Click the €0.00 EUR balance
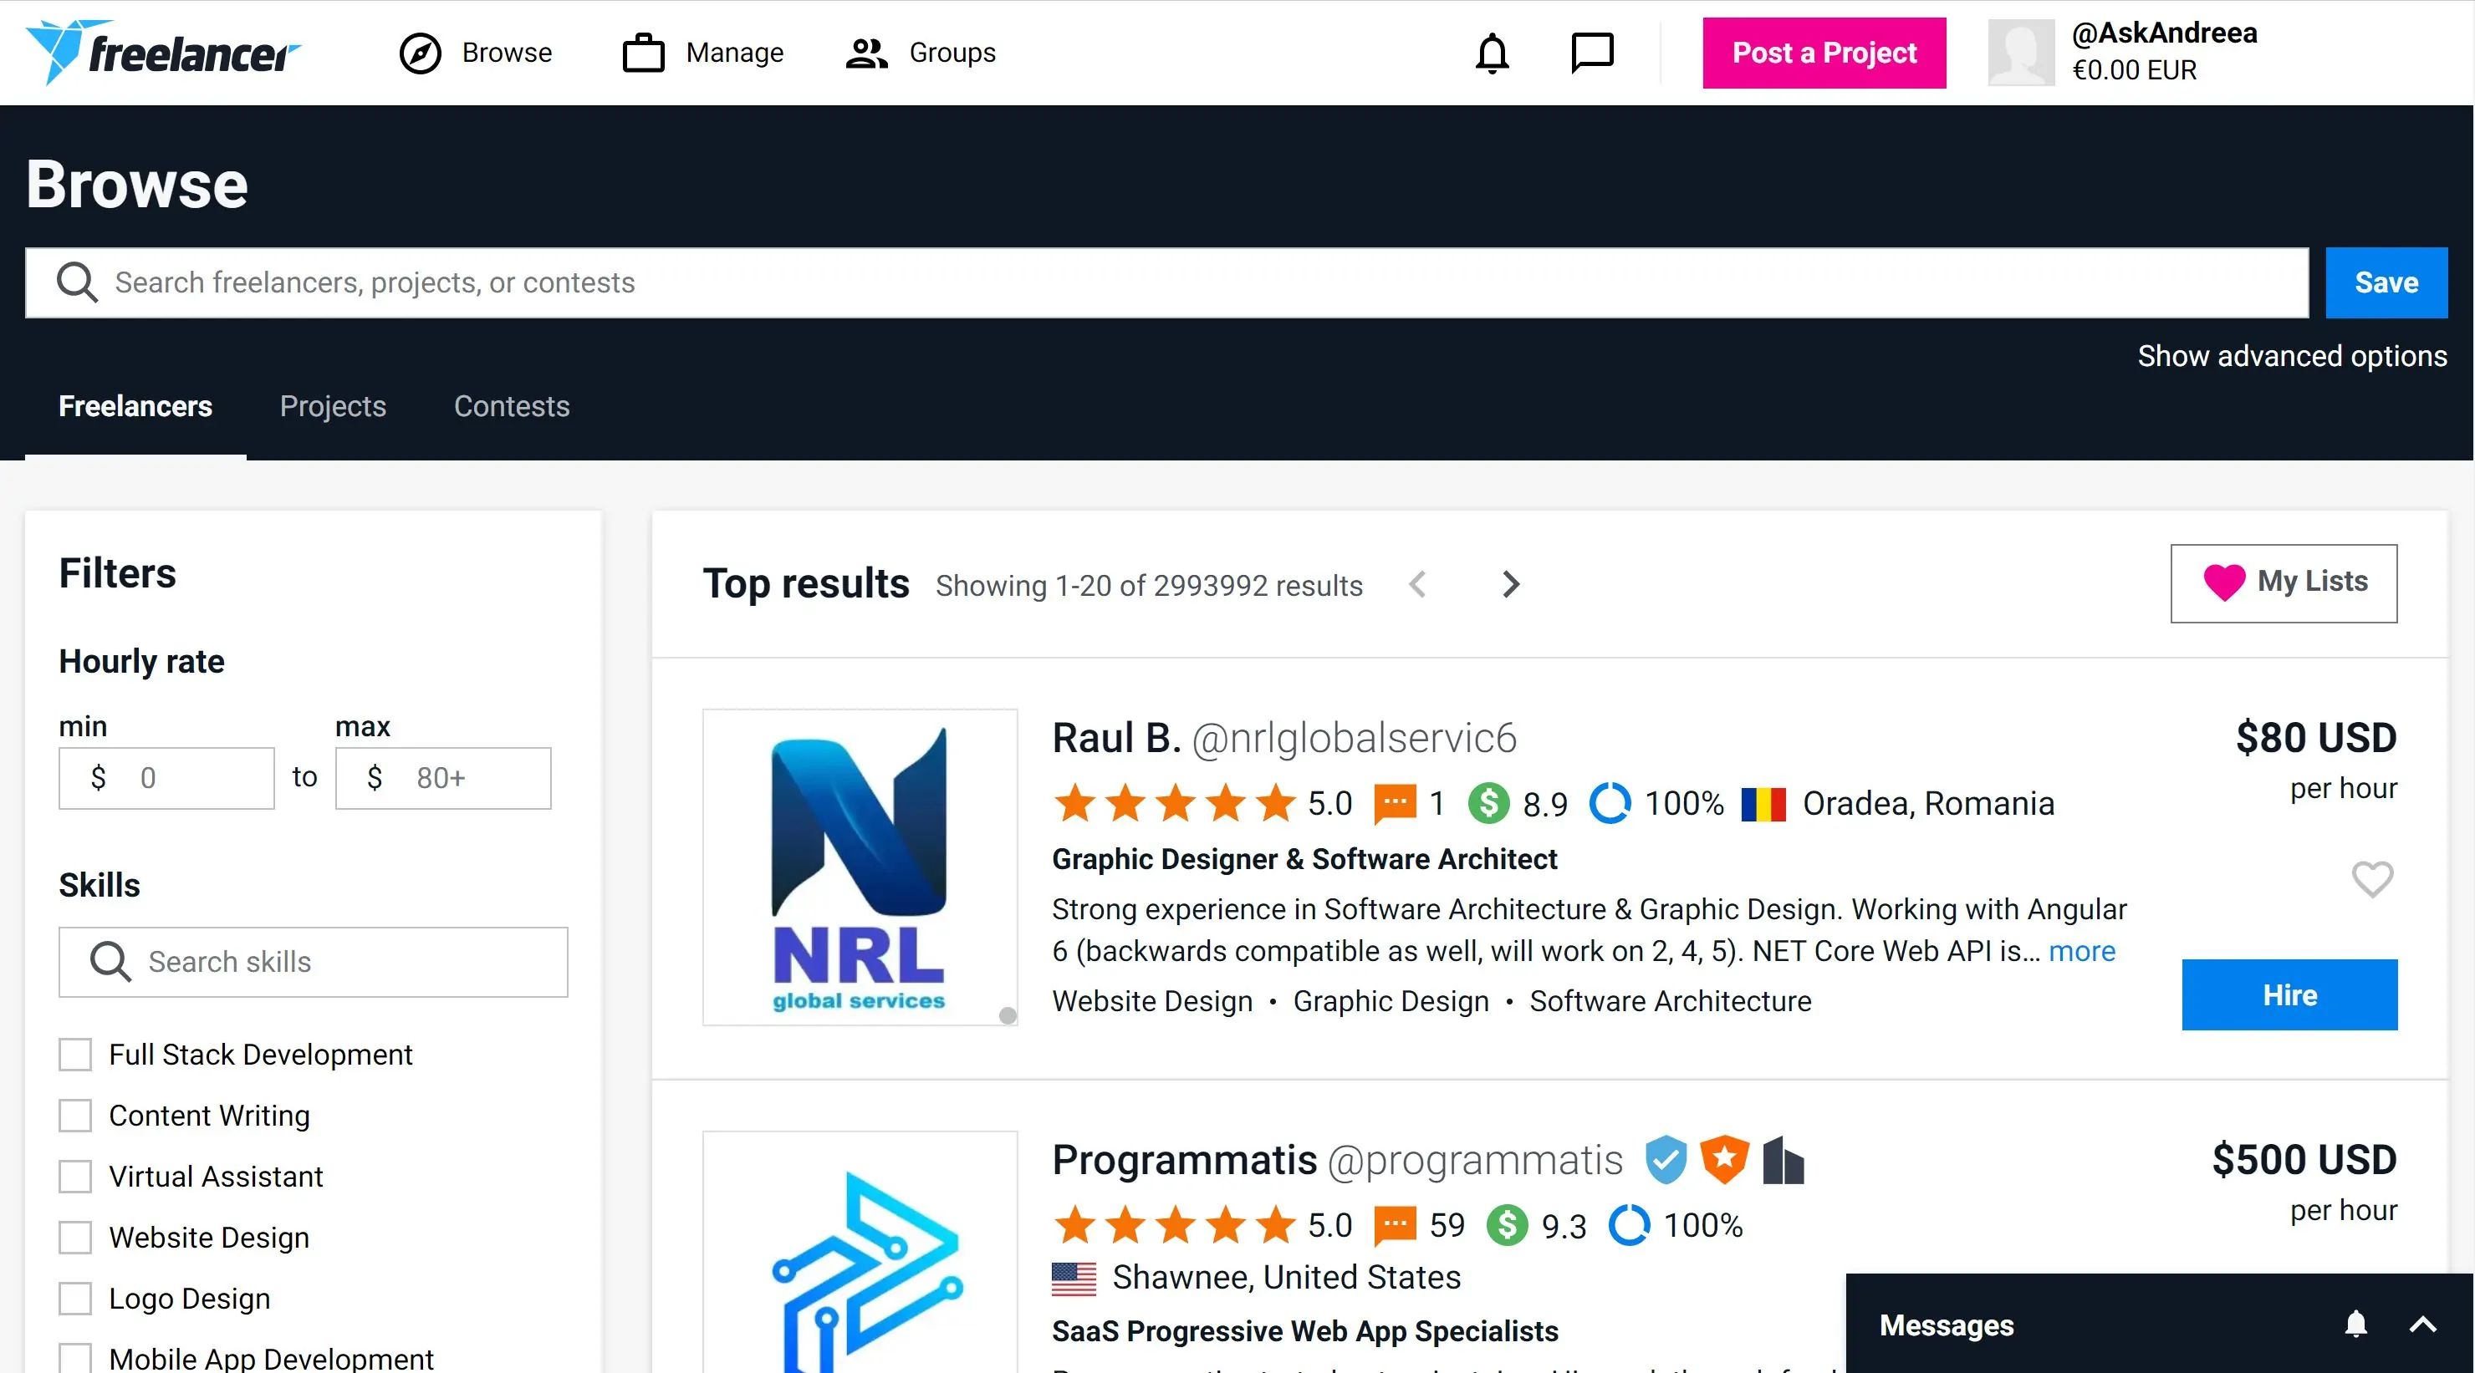 pos(2134,70)
